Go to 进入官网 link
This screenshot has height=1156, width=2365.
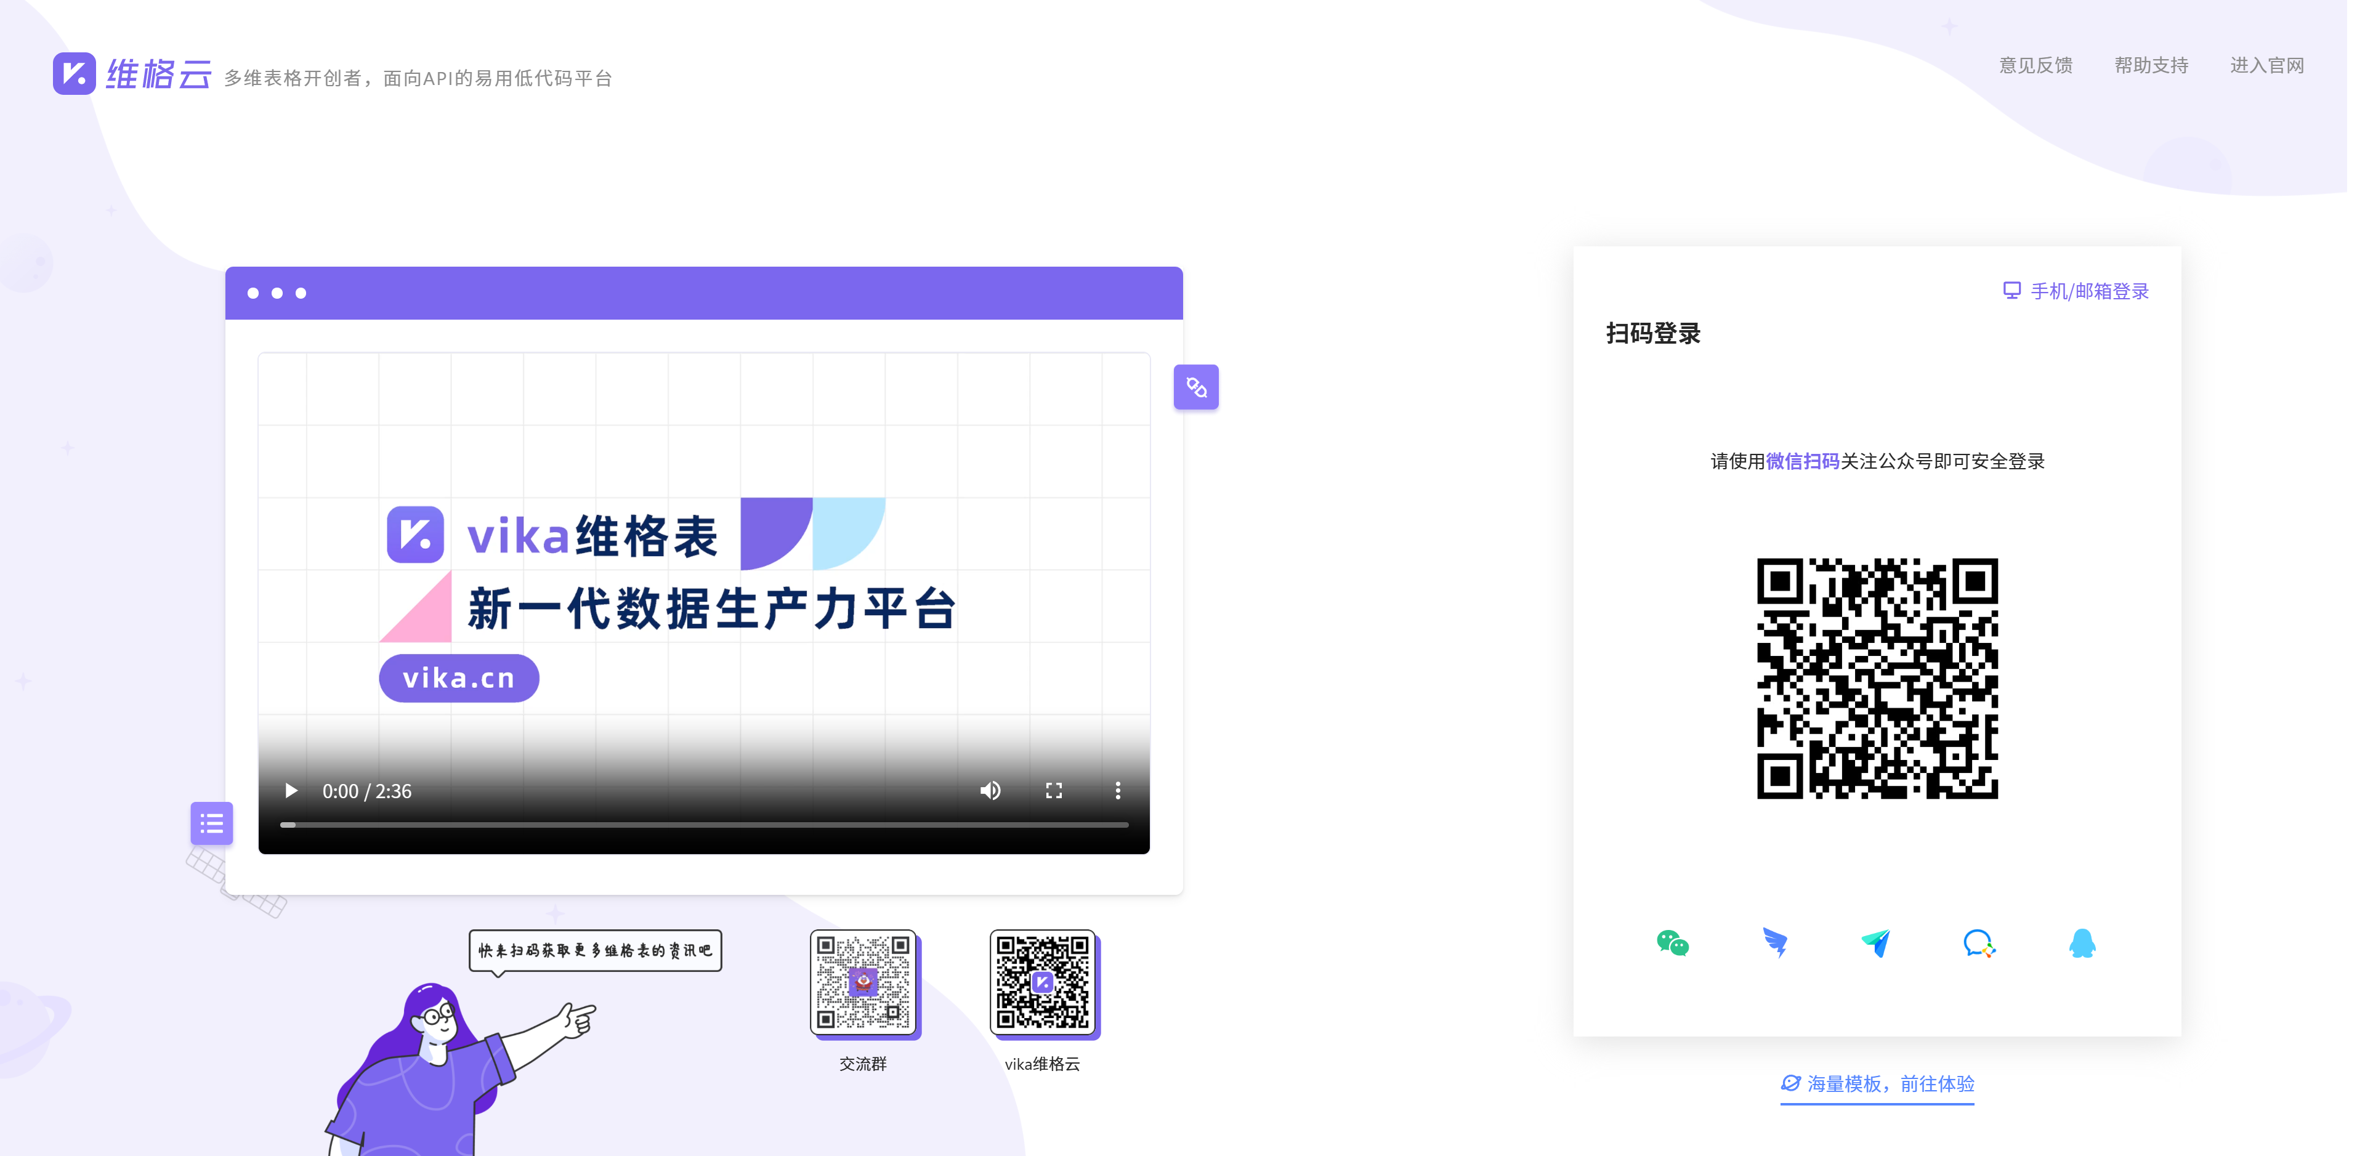[x=2266, y=65]
